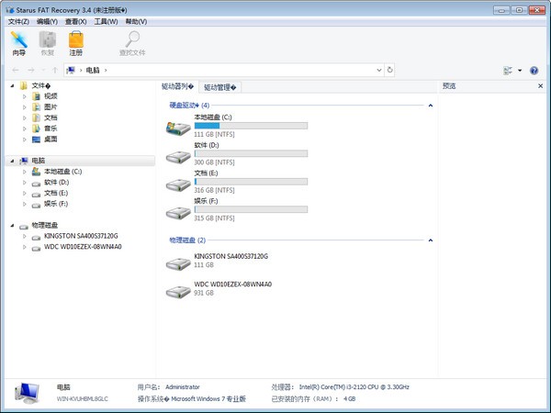Close the 预览 preview panel
The height and width of the screenshot is (413, 551).
539,86
